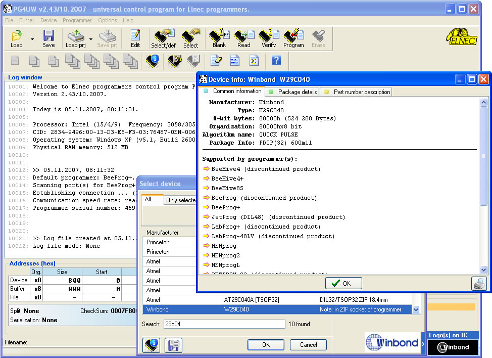The image size is (492, 358).
Task: Click OK in the Select device dialog
Action: click(266, 345)
